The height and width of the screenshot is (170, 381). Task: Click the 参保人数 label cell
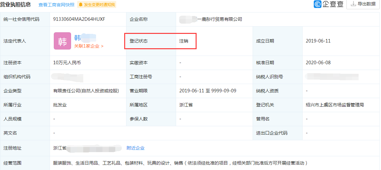pos(151,119)
